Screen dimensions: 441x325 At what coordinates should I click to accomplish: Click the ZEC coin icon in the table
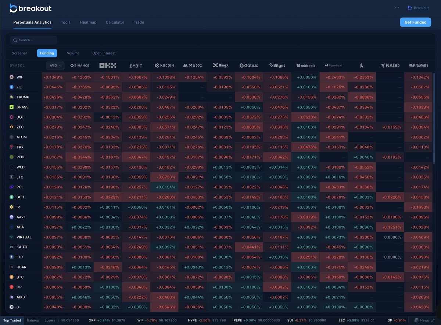click(12, 127)
